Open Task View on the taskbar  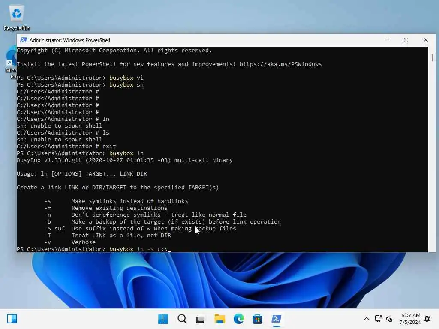[x=200, y=319]
